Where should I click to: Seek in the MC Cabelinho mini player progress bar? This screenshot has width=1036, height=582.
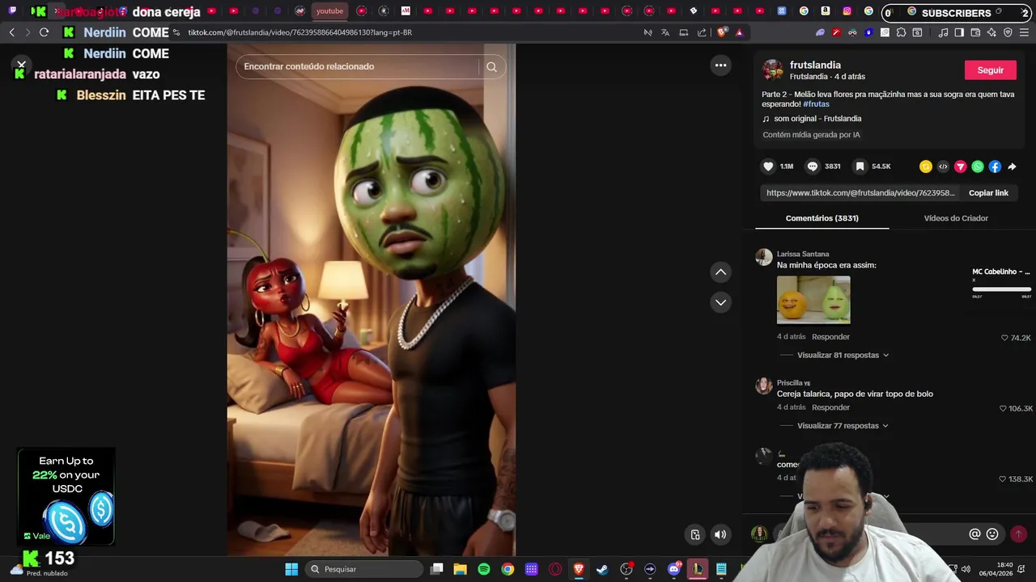pyautogui.click(x=1001, y=289)
